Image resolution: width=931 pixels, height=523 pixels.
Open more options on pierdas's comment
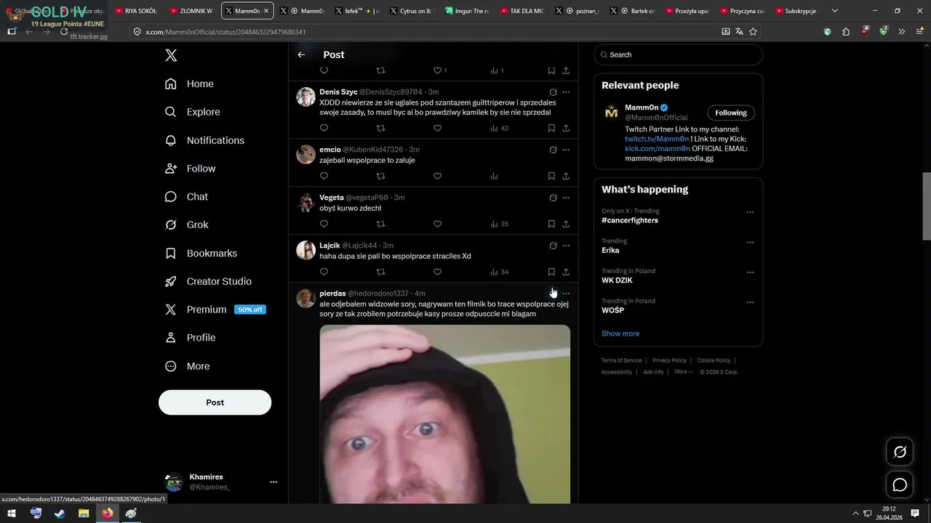click(566, 293)
